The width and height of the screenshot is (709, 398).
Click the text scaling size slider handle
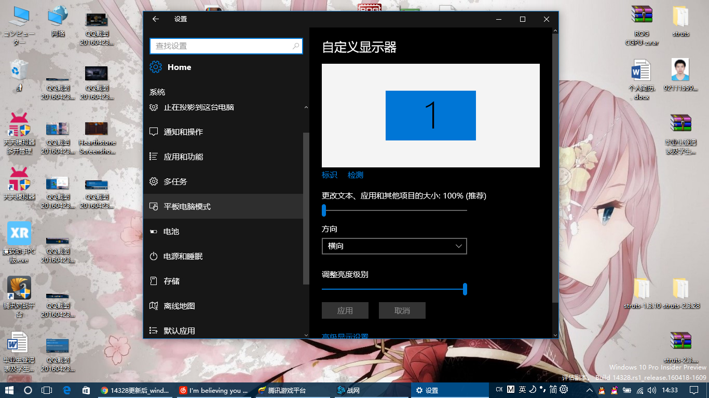[324, 210]
